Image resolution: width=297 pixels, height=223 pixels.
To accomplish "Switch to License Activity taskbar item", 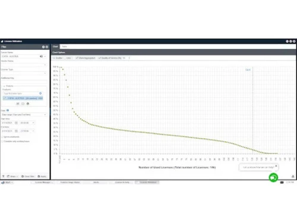I will pyautogui.click(x=122, y=182).
